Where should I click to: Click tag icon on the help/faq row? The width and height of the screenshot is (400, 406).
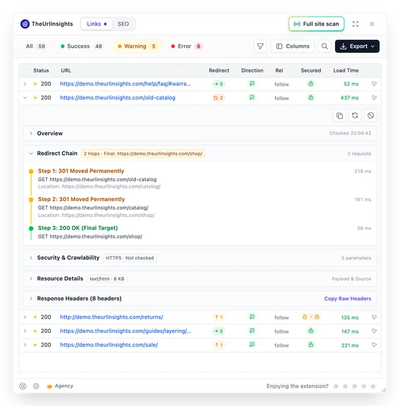pos(374,84)
